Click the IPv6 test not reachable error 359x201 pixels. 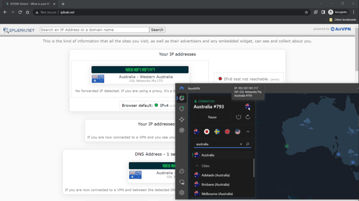click(249, 79)
